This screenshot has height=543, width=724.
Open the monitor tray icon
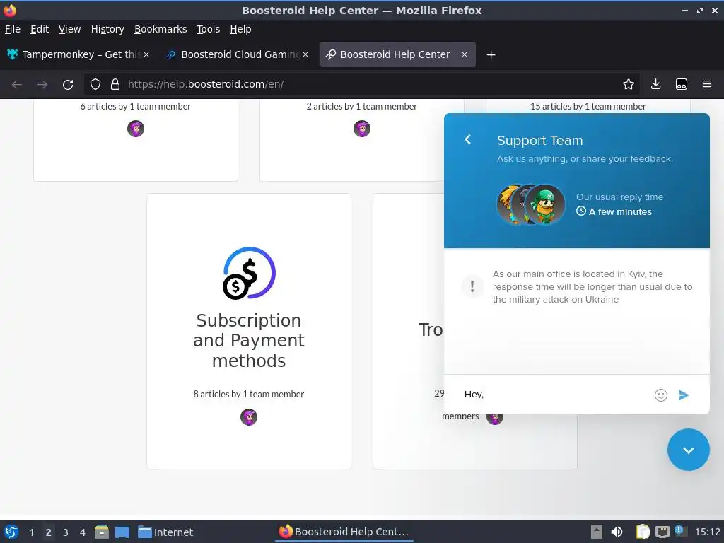(x=662, y=532)
